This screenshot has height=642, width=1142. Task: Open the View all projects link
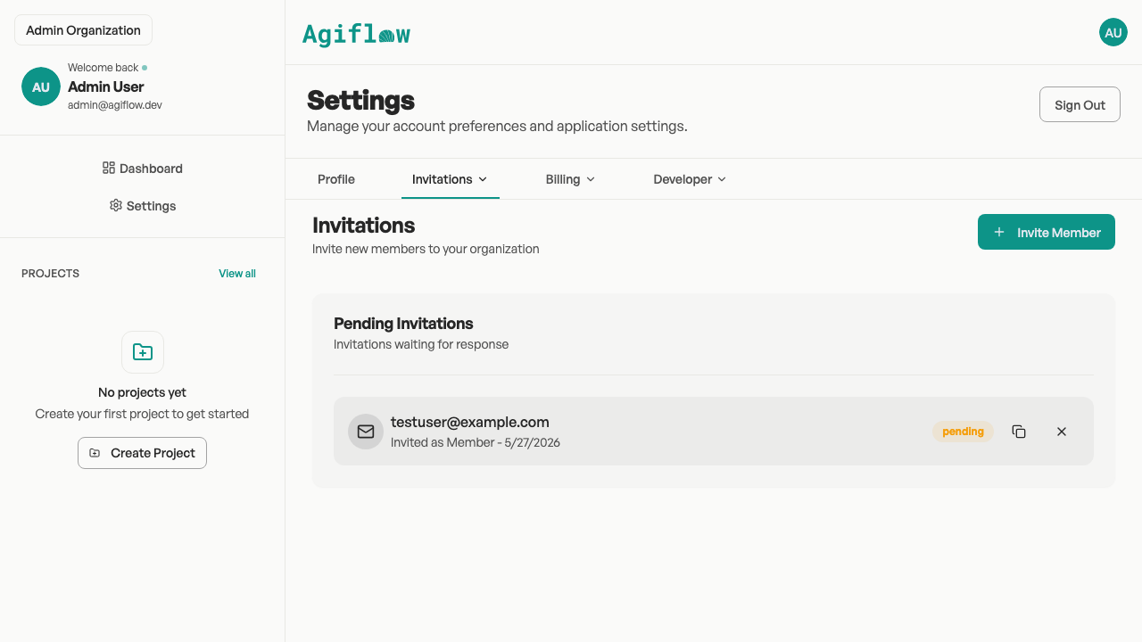pos(237,274)
